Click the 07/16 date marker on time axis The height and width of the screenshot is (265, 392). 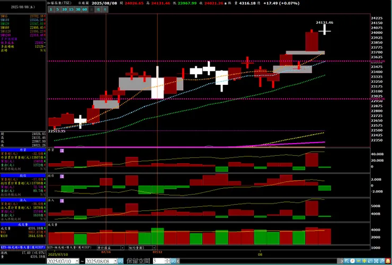(x=105, y=252)
